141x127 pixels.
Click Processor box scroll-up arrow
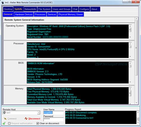[130, 44]
